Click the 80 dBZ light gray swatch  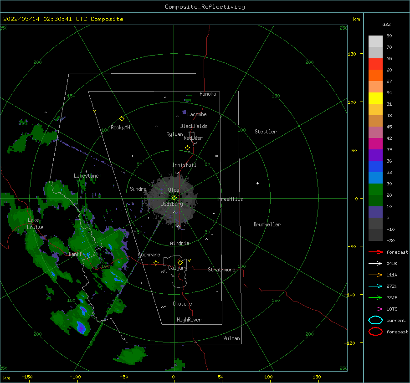(375, 41)
